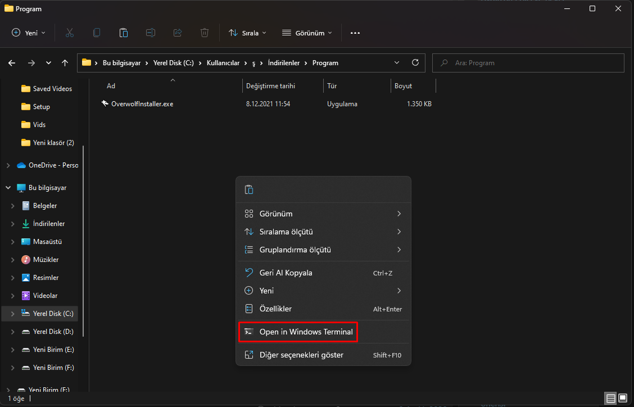Go up one folder level arrow

pos(65,63)
